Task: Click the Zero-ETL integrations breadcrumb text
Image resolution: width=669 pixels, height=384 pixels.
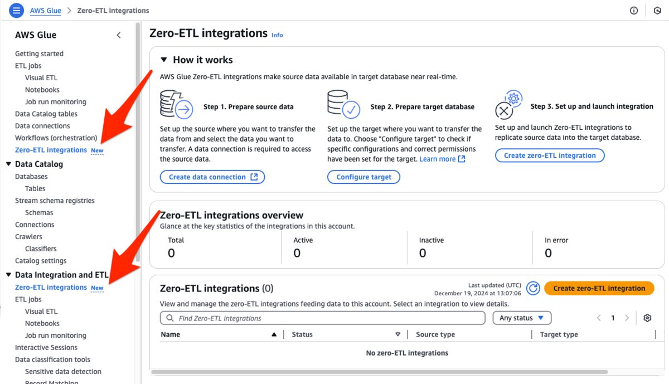Action: pyautogui.click(x=114, y=11)
